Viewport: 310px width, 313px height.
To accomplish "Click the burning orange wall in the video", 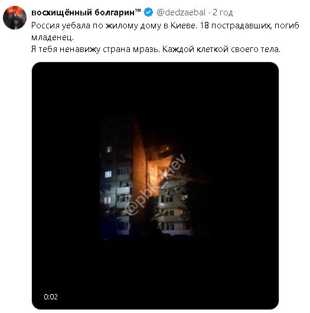I will [x=139, y=170].
